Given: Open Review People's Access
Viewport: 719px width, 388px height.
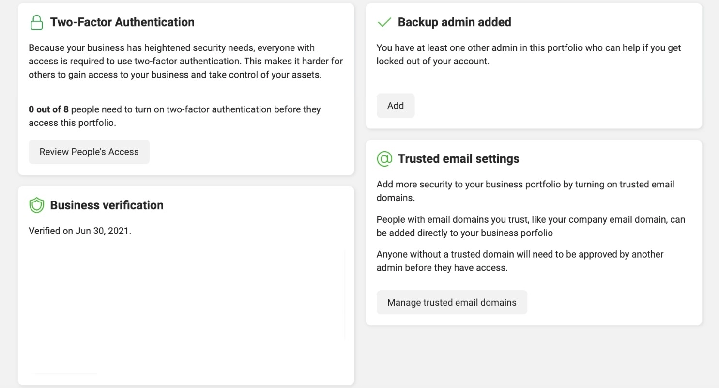Looking at the screenshot, I should 89,152.
